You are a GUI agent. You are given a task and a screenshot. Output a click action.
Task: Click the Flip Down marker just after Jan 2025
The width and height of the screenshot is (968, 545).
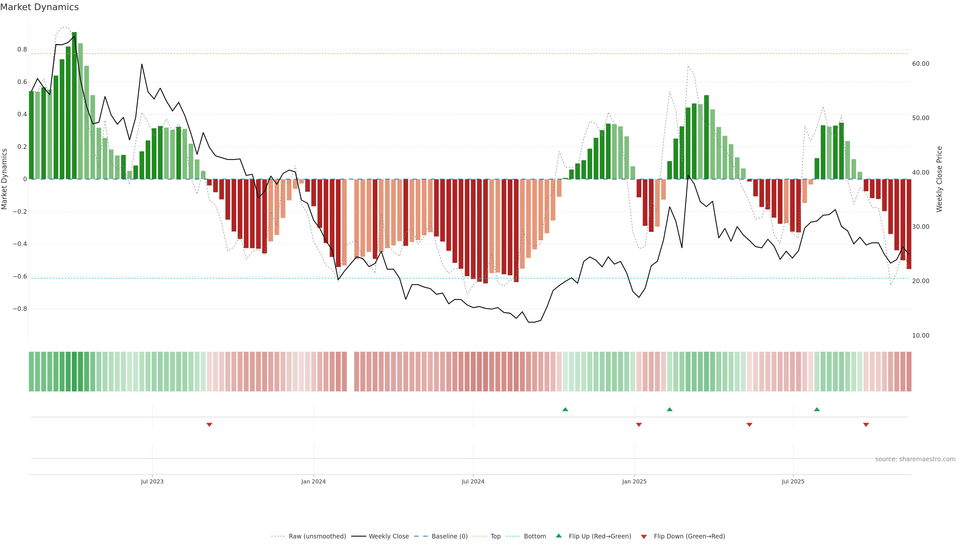point(639,425)
